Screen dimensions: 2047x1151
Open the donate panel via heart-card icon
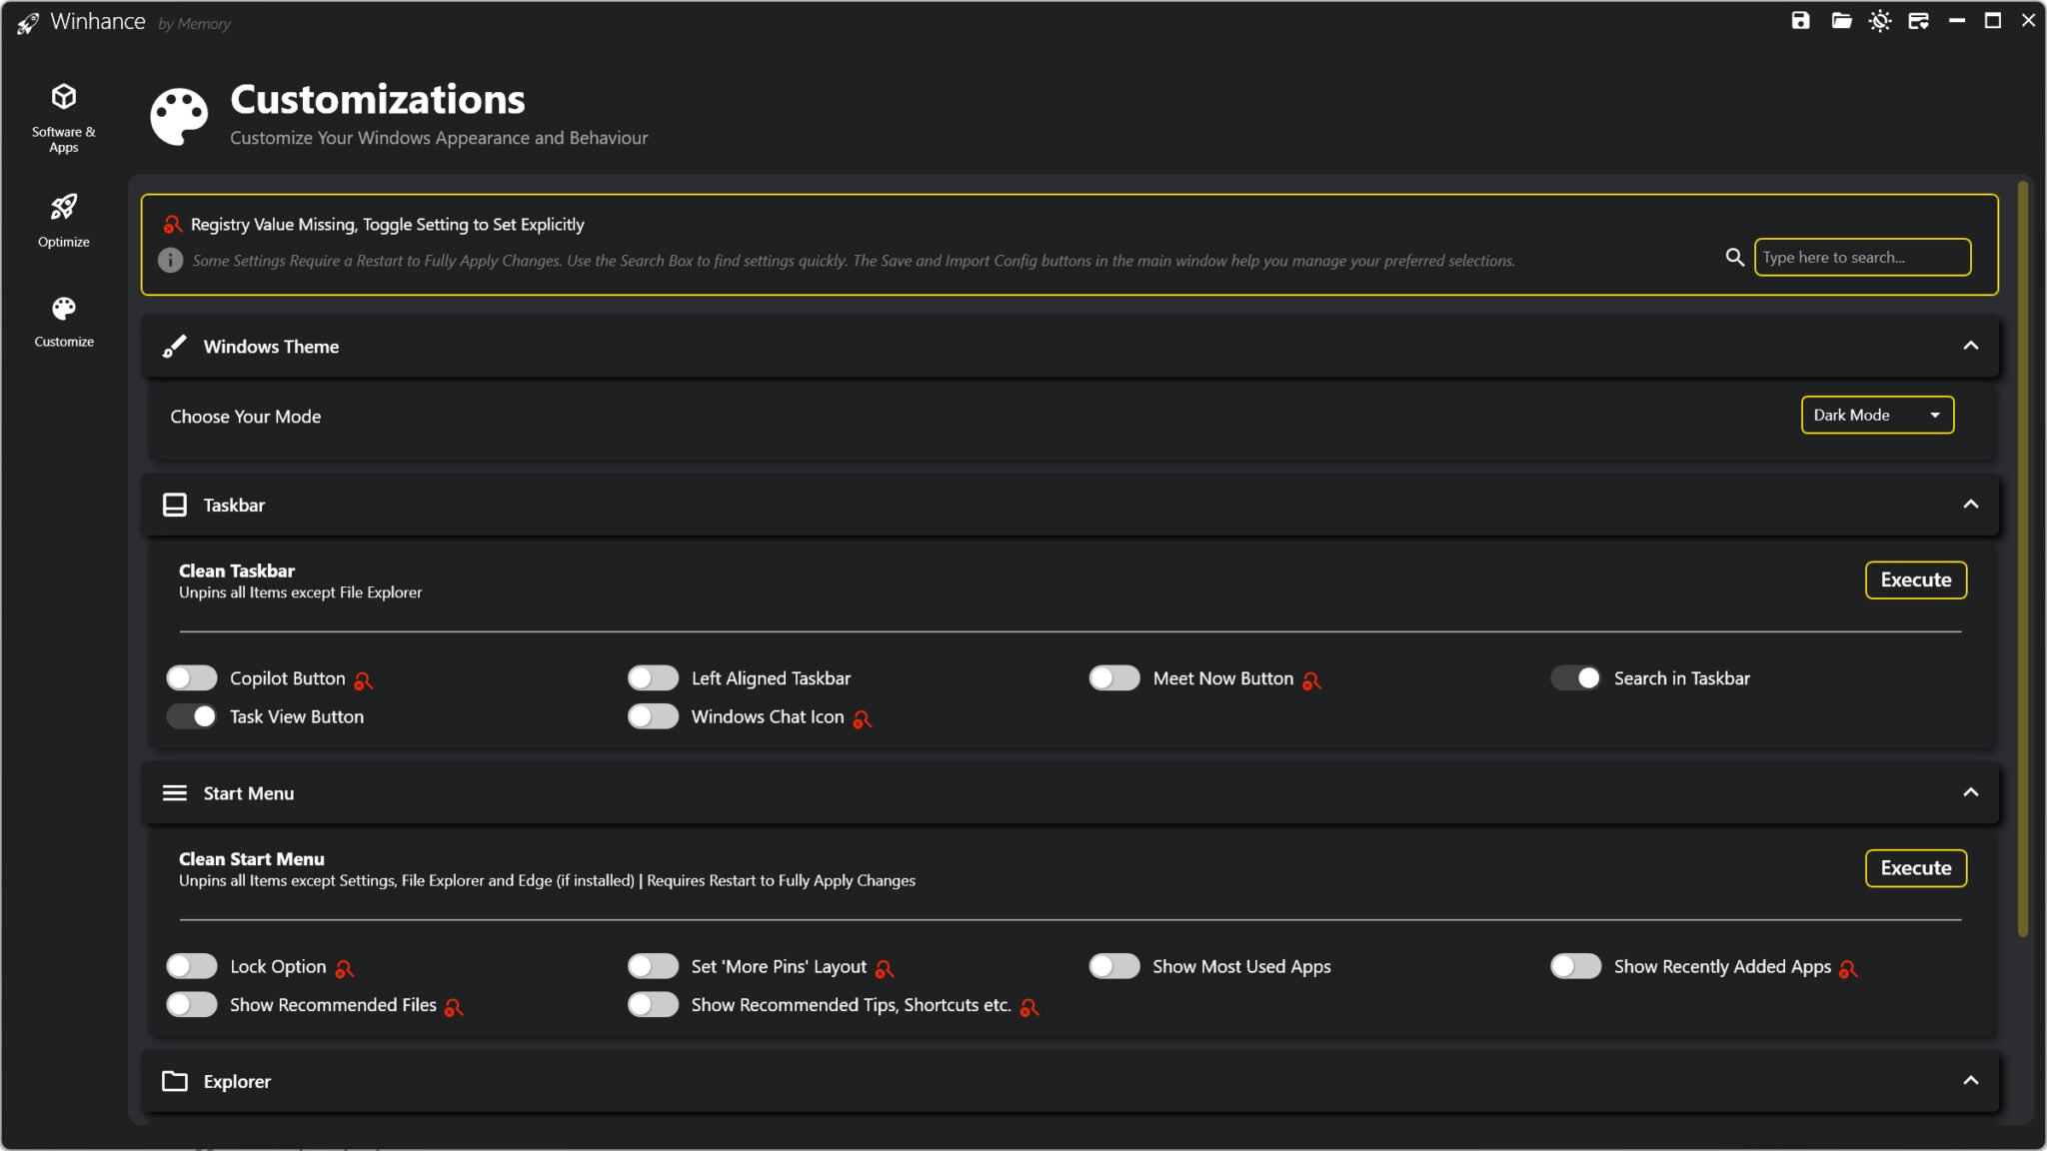(x=1920, y=20)
